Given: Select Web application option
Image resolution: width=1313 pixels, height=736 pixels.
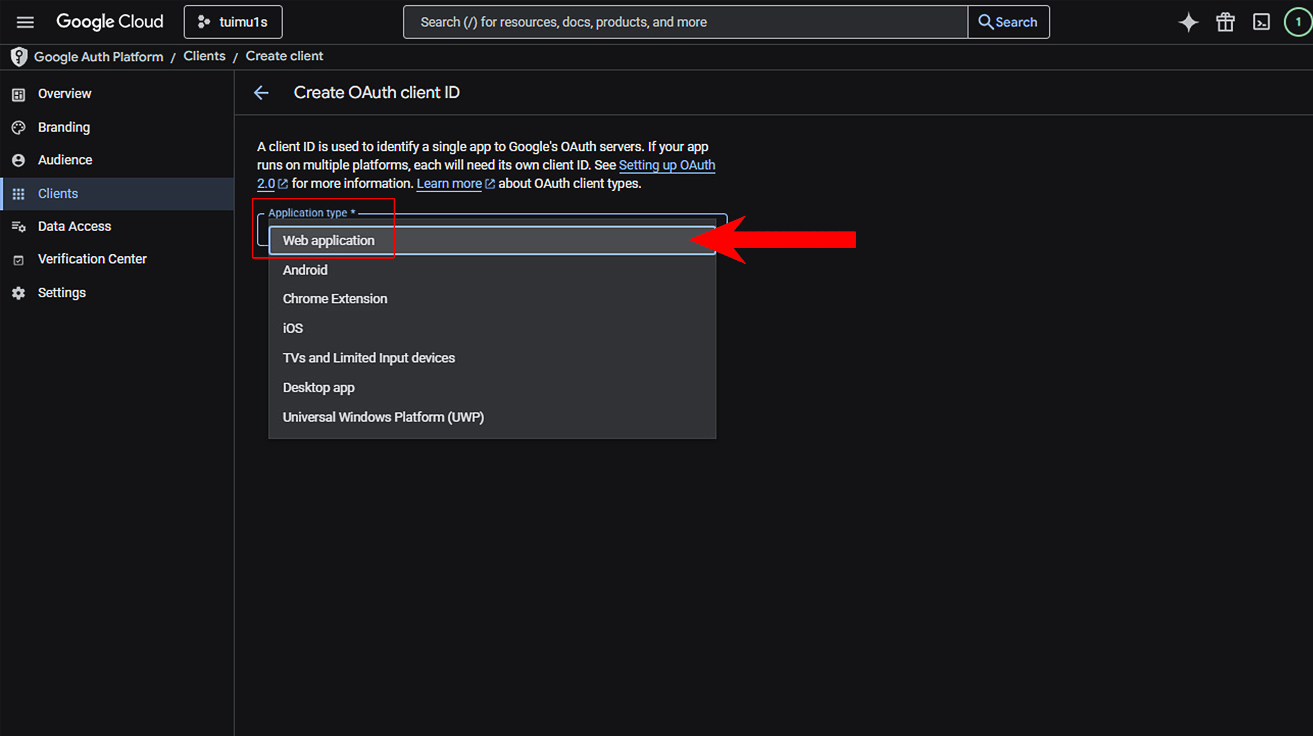Looking at the screenshot, I should pyautogui.click(x=328, y=241).
